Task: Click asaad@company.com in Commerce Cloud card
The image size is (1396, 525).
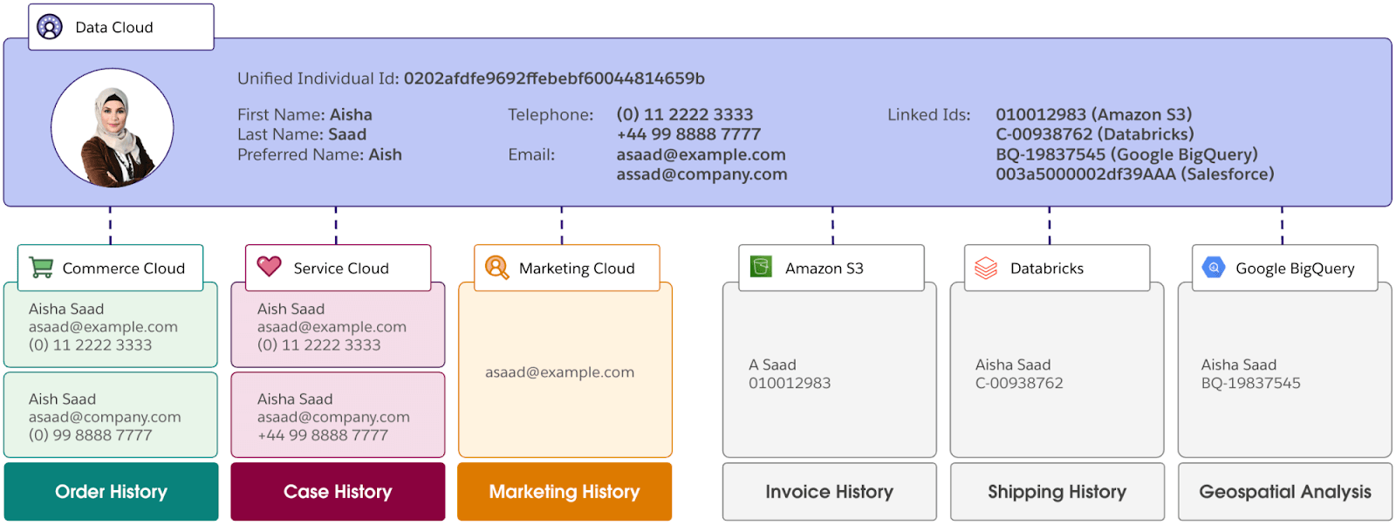Action: click(x=105, y=417)
